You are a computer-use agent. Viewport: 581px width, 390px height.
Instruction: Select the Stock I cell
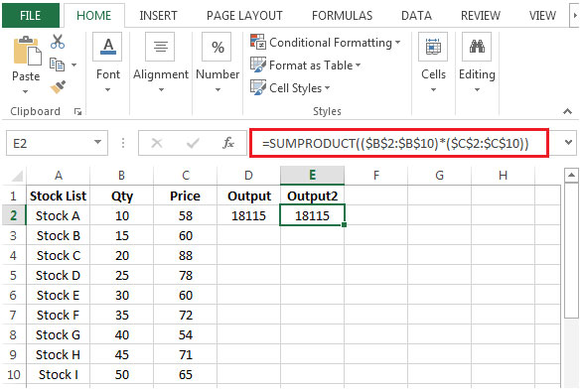click(x=59, y=374)
